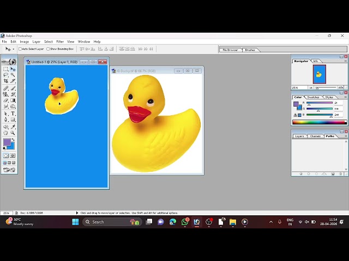Open Brushes tab in palette well
349x261 pixels.
(250, 50)
